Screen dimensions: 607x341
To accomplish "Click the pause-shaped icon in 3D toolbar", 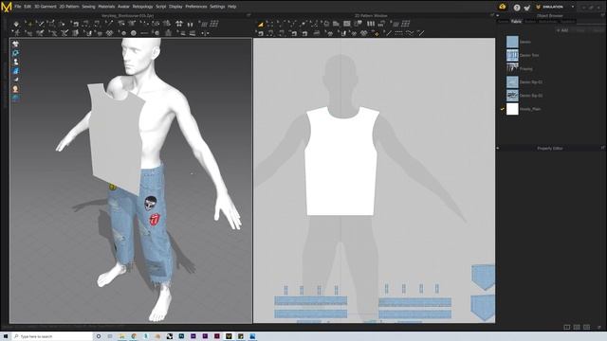I will [190, 24].
